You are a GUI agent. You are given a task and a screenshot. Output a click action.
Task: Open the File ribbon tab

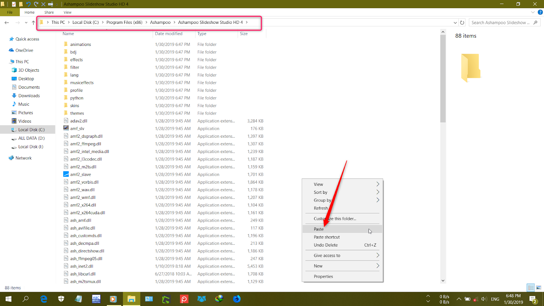click(x=10, y=12)
